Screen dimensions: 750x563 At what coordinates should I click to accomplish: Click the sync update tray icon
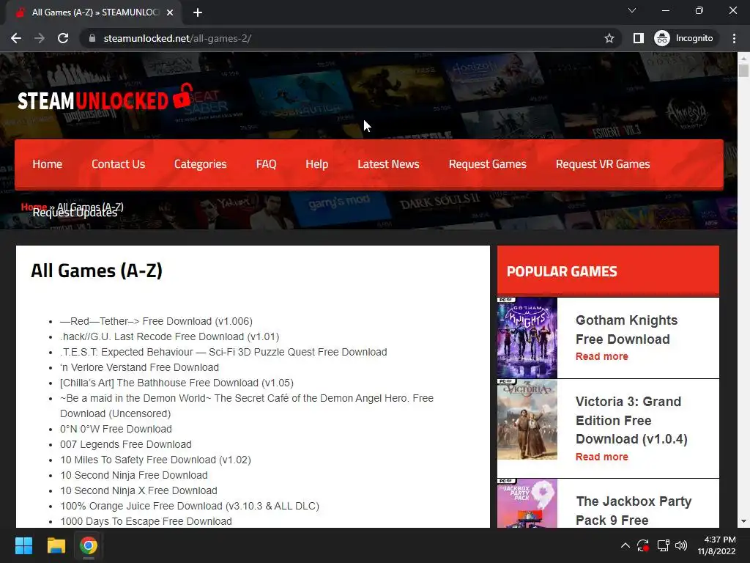pos(643,545)
